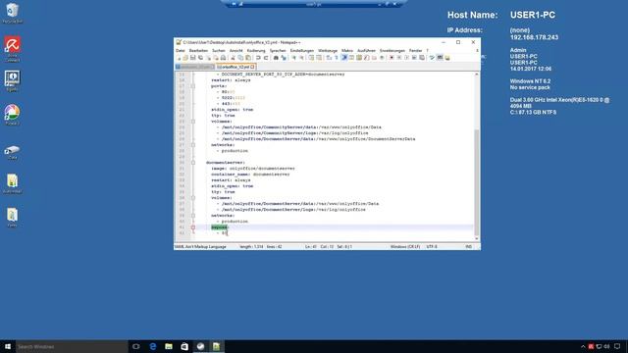The width and height of the screenshot is (628, 353).
Task: Open Find with the binoculars icon
Action: coord(276,58)
